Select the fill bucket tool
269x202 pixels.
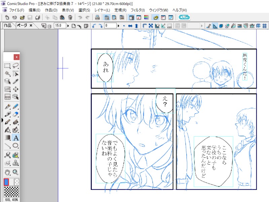click(7, 130)
